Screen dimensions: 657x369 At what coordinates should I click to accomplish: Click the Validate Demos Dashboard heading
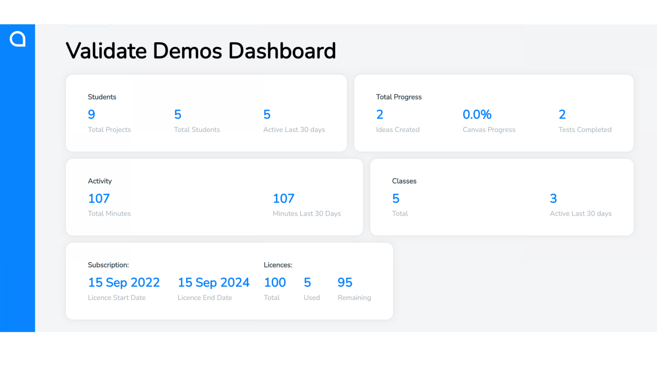pos(201,51)
